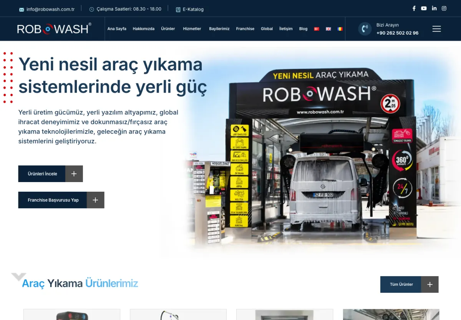Click the clock icon for working hours
The height and width of the screenshot is (320, 461).
[91, 9]
